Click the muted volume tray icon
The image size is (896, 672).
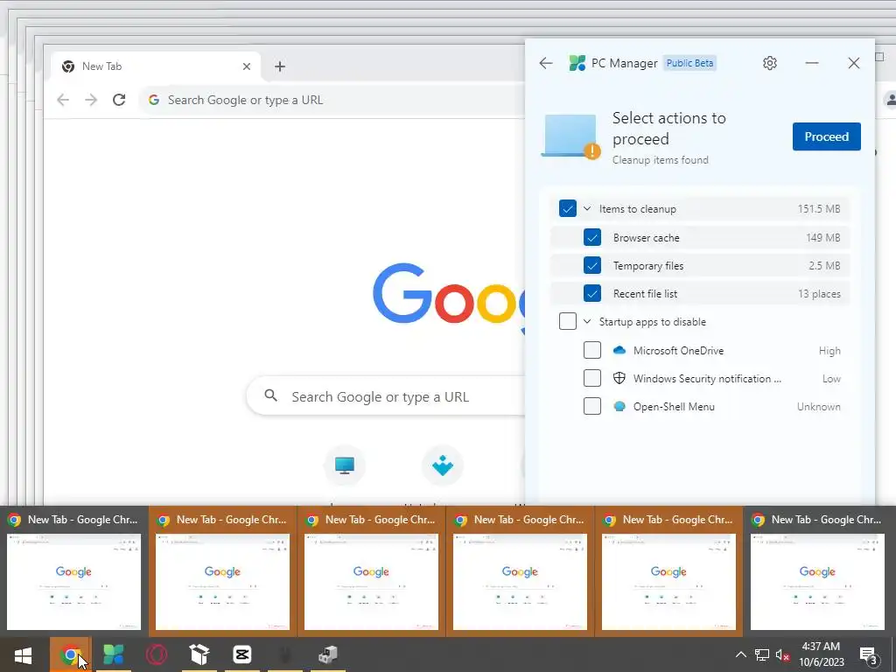pos(782,654)
